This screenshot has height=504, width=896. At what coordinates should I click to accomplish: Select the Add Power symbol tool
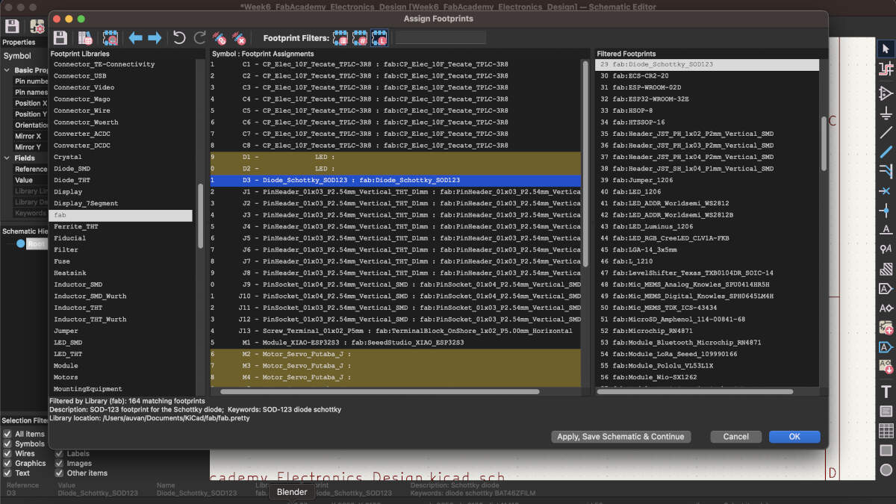point(886,113)
